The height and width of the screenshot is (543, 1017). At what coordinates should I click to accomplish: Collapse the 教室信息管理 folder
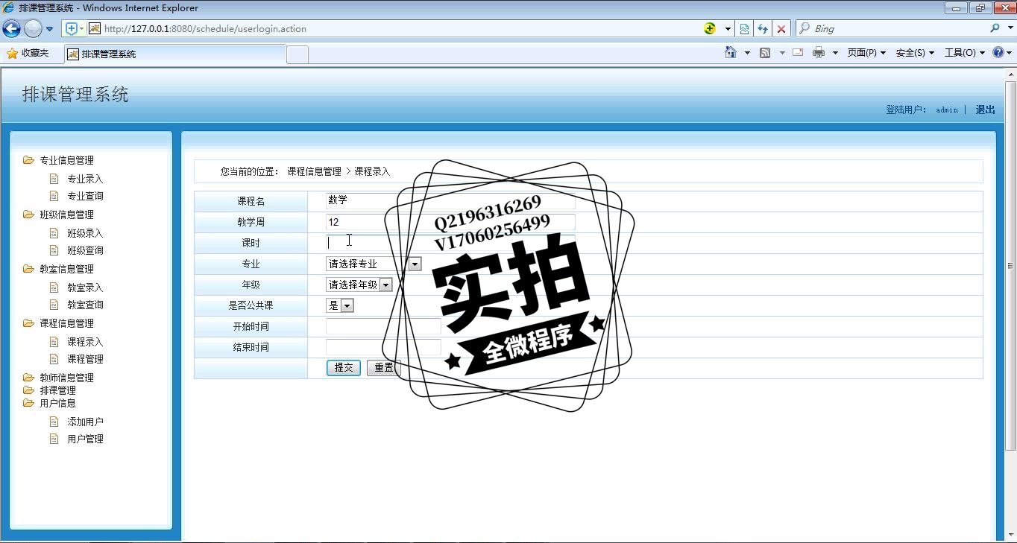click(x=66, y=269)
